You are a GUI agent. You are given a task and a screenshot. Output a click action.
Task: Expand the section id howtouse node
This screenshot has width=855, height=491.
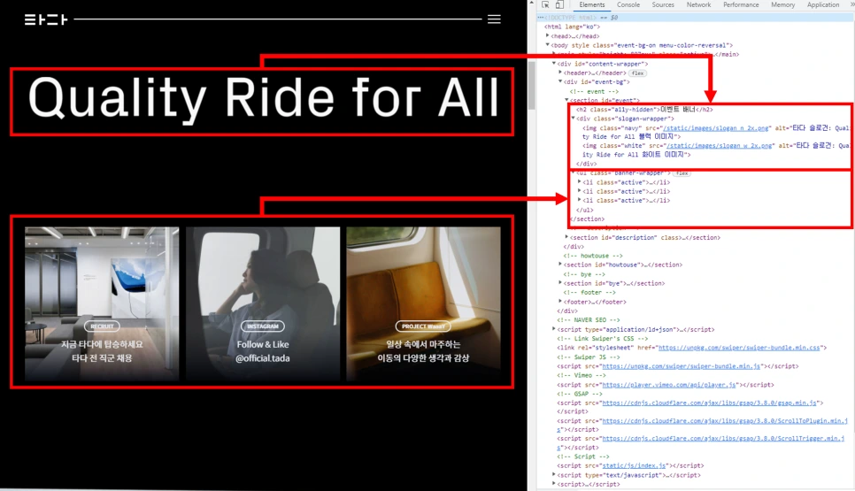pos(560,265)
